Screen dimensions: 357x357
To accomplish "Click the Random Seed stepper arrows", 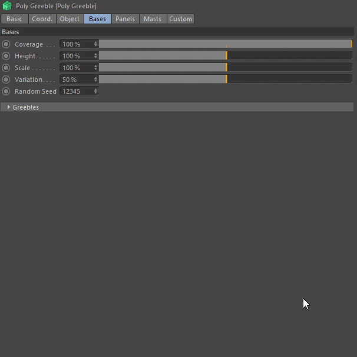I will coord(95,91).
